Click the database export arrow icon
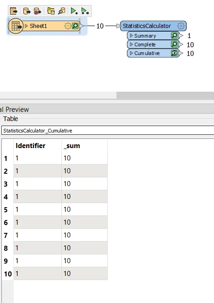 (27, 11)
